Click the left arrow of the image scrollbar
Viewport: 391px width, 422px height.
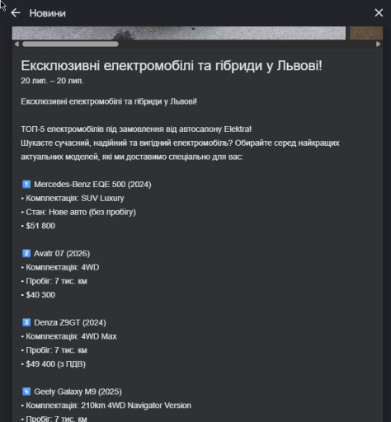[16, 44]
